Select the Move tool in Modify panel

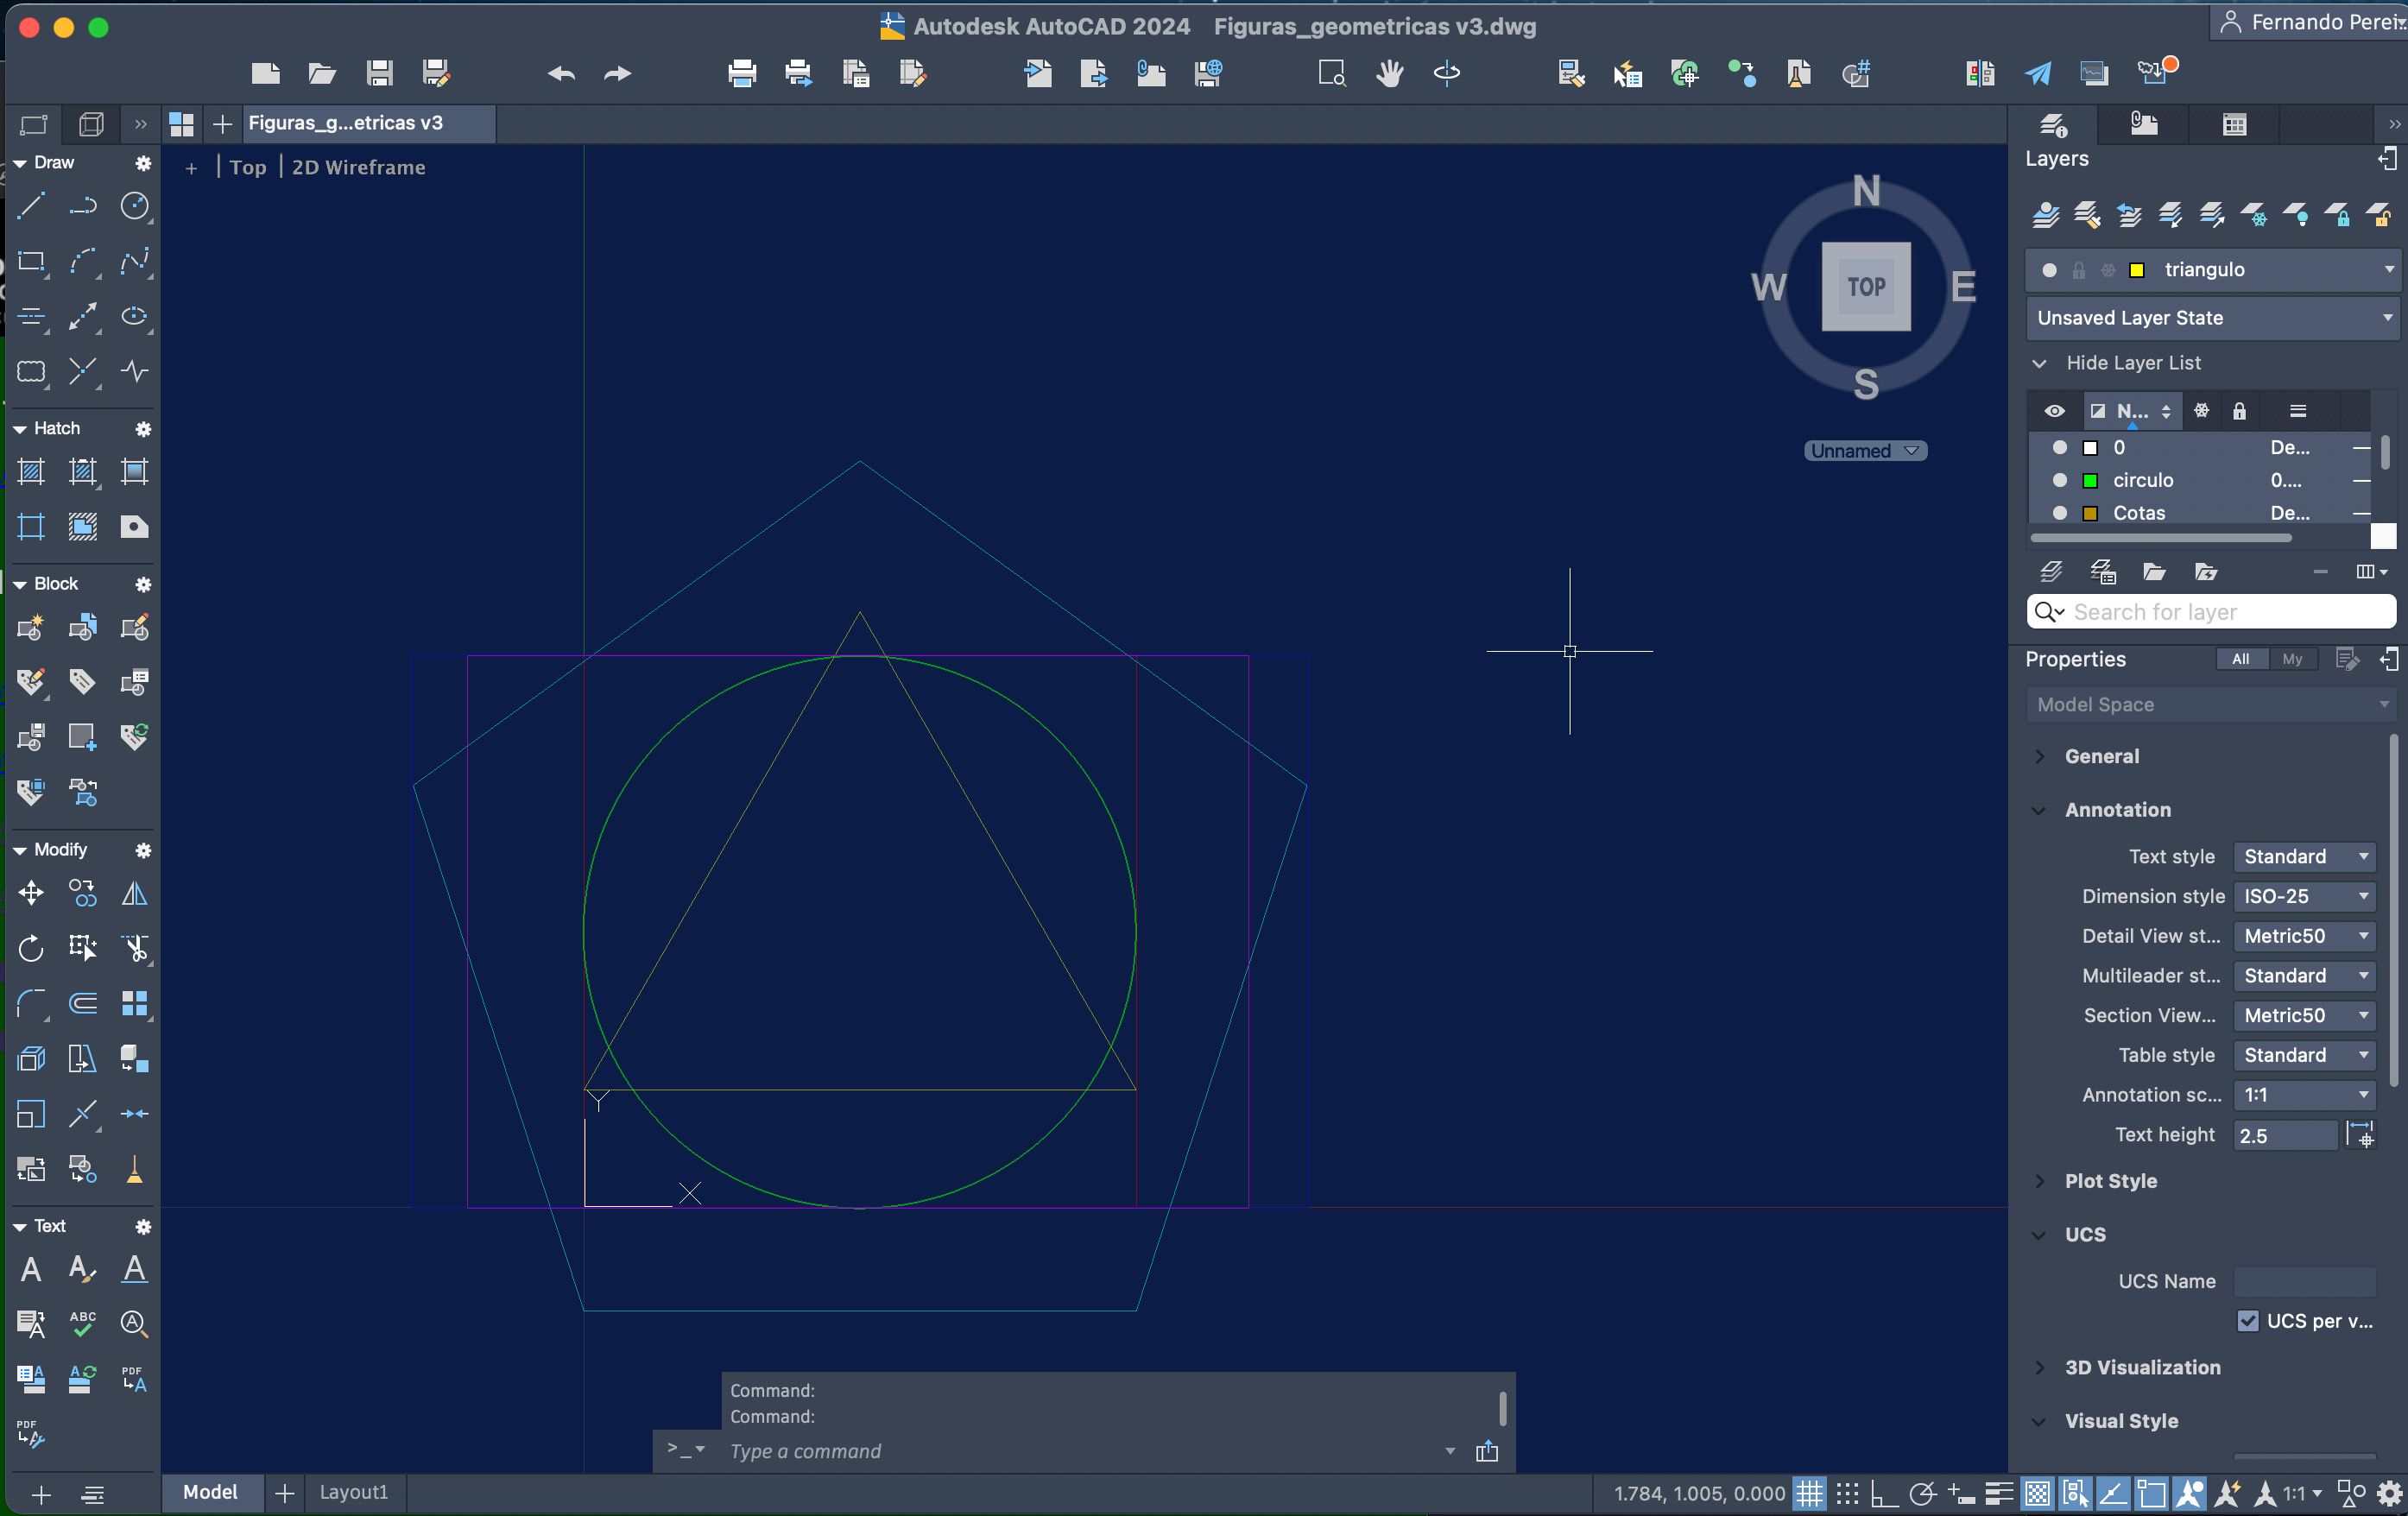tap(31, 893)
